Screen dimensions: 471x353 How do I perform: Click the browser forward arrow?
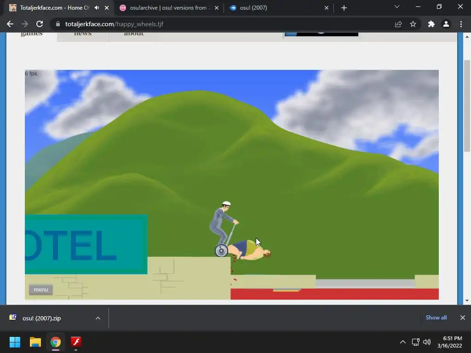pyautogui.click(x=25, y=24)
